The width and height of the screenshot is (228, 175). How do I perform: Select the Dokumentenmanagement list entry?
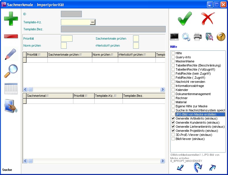(x=193, y=94)
